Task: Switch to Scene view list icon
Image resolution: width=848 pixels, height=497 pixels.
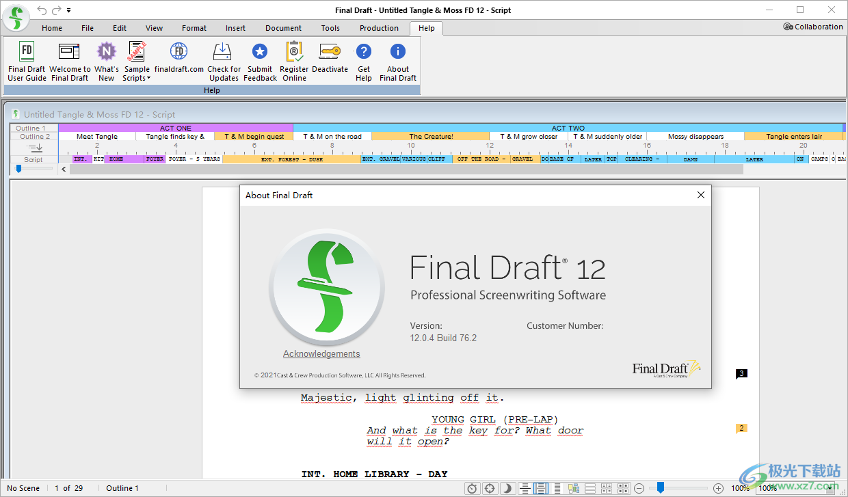Action: click(x=590, y=488)
